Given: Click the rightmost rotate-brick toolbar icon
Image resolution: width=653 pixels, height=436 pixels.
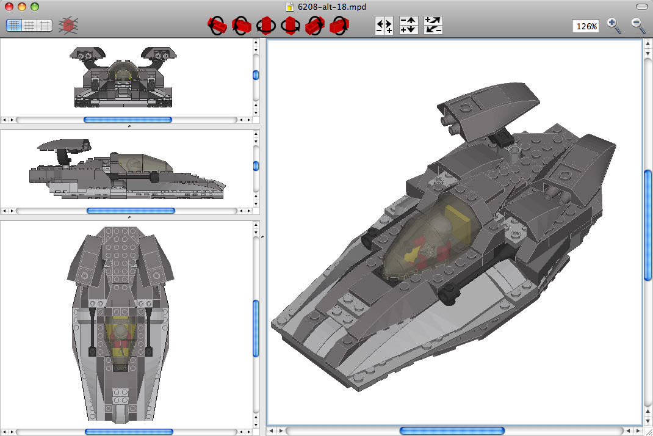Looking at the screenshot, I should click(x=339, y=26).
